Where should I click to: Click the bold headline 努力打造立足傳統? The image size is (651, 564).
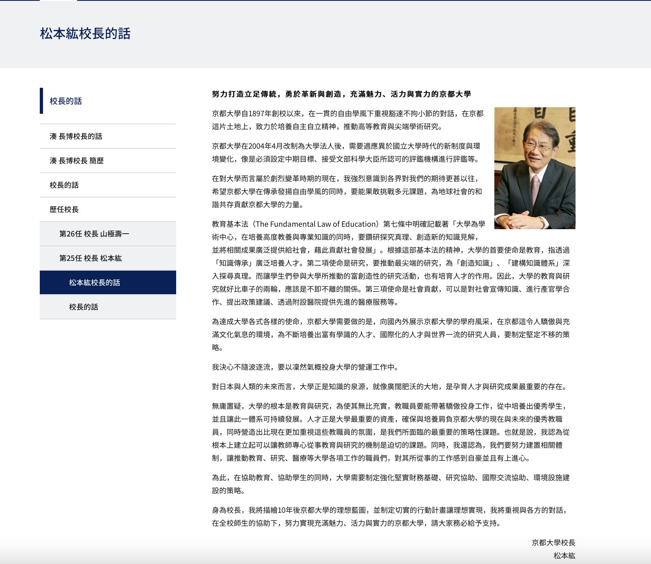click(x=341, y=94)
